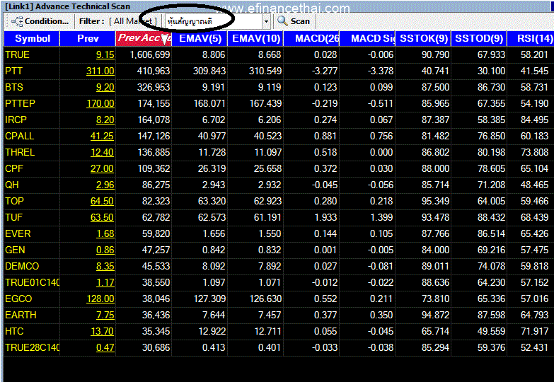554x382 pixels.
Task: Select the EVER symbol cell
Action: tap(31, 234)
